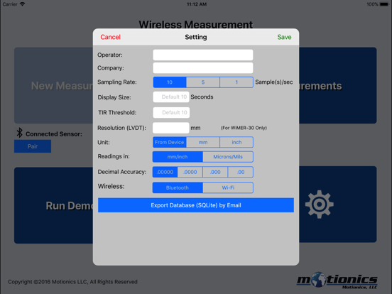
Task: Click the Wireless label
Action: coord(111,186)
